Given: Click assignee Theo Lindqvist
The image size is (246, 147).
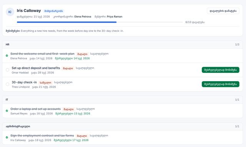Looking at the screenshot, I should point(21,87).
